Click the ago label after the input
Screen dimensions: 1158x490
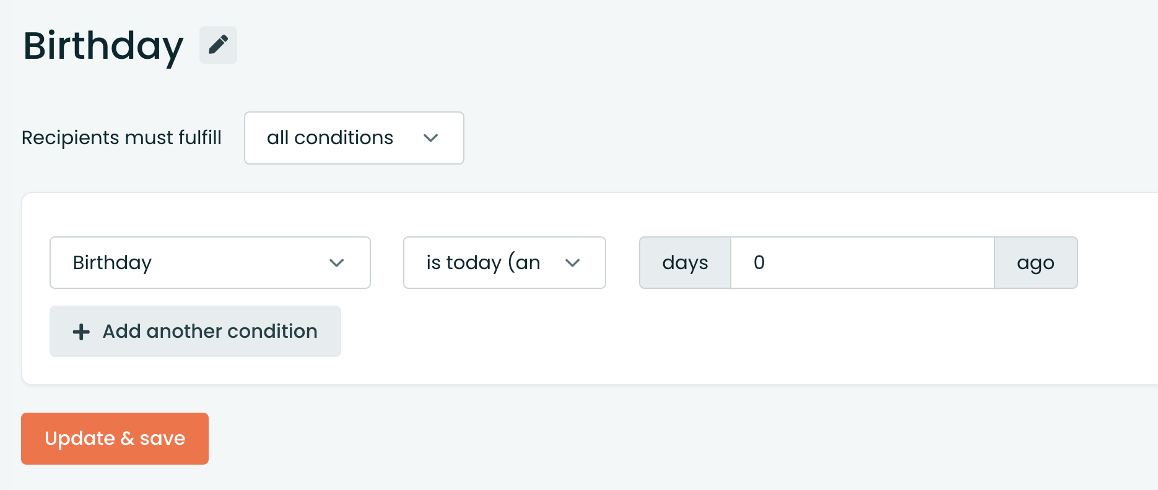pyautogui.click(x=1036, y=262)
